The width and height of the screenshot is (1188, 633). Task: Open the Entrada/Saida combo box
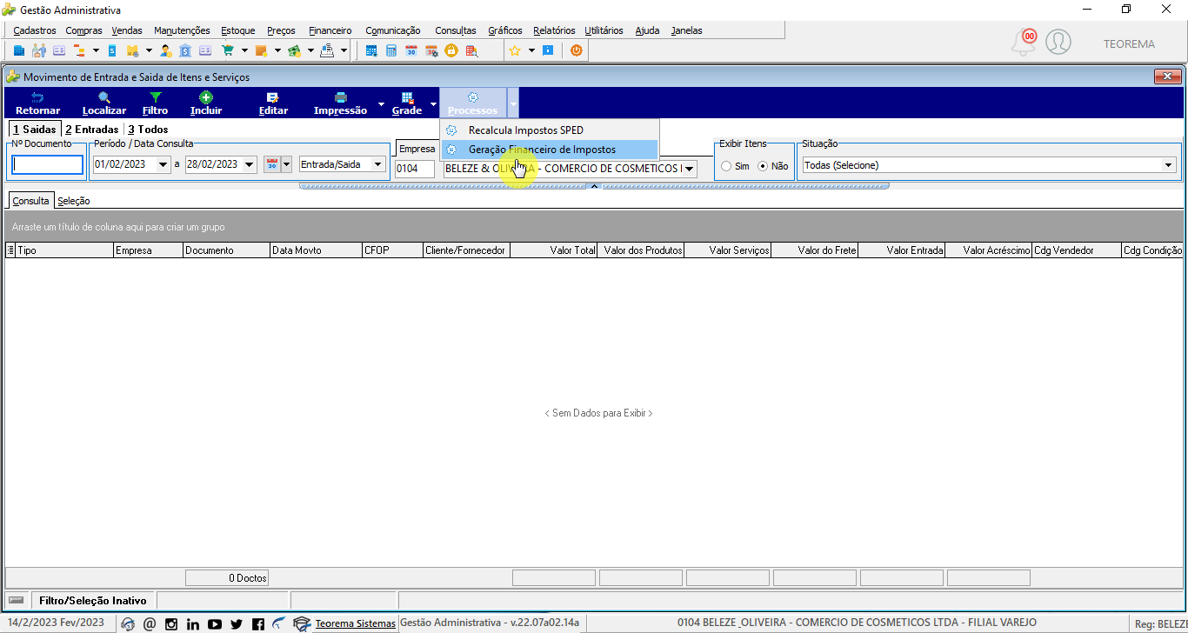click(x=342, y=164)
